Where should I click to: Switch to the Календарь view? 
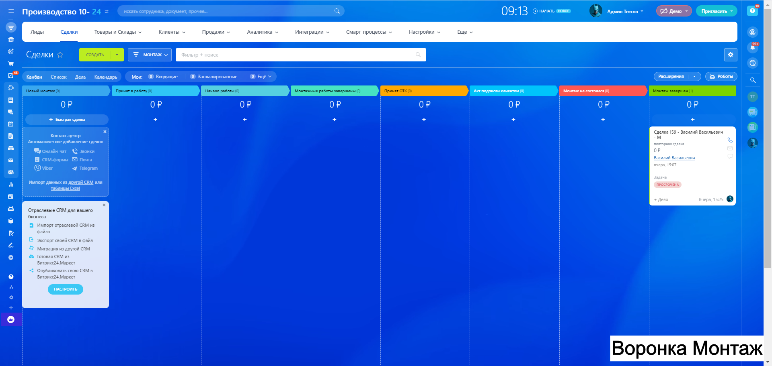(106, 77)
